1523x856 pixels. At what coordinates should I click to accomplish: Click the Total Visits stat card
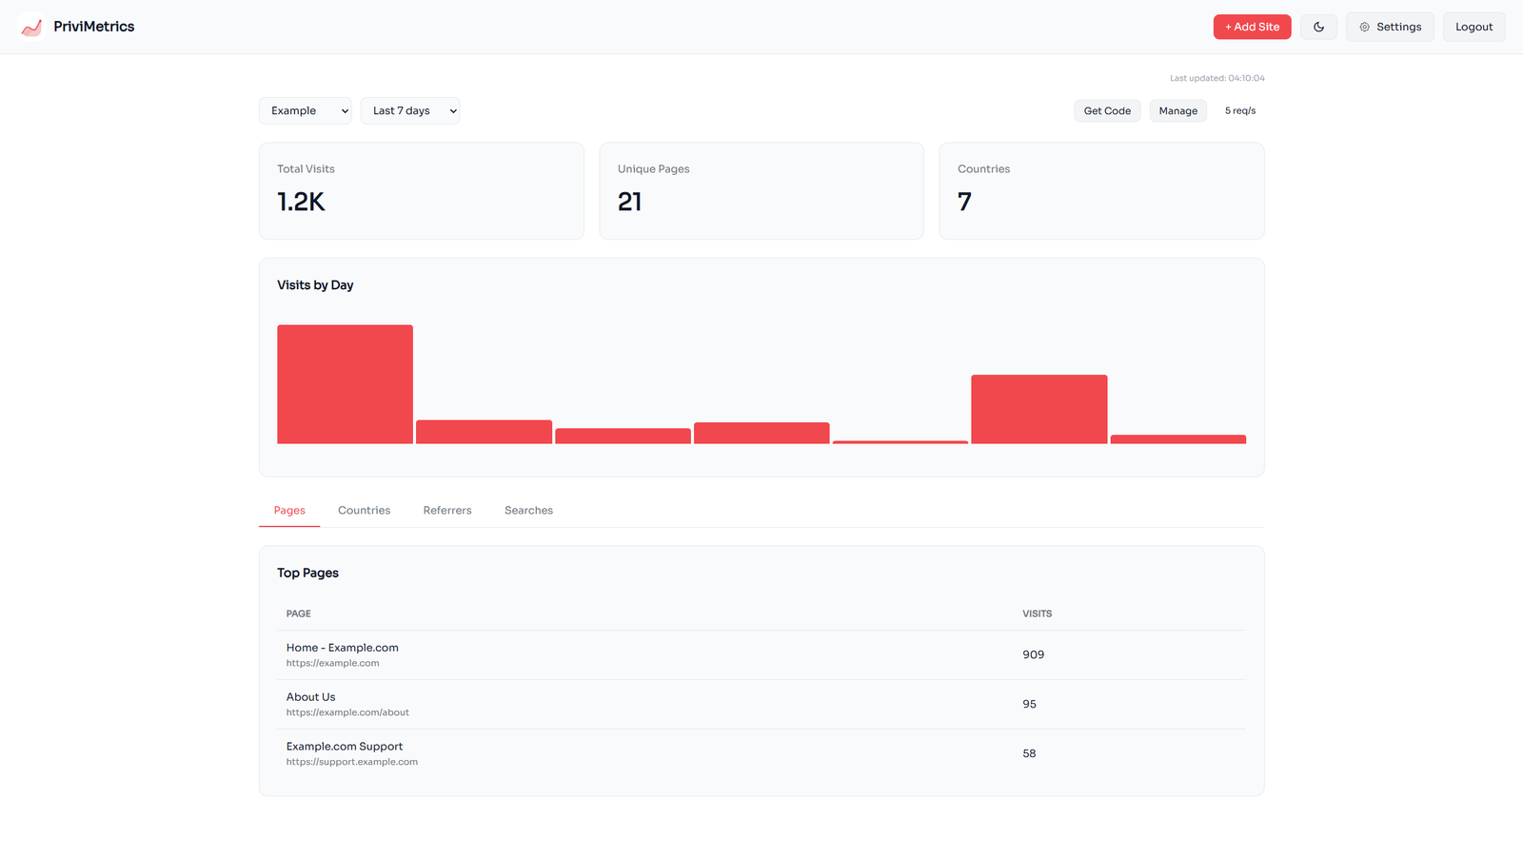[x=421, y=191]
